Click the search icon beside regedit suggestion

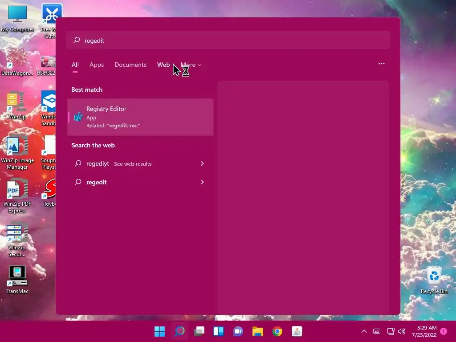78,182
